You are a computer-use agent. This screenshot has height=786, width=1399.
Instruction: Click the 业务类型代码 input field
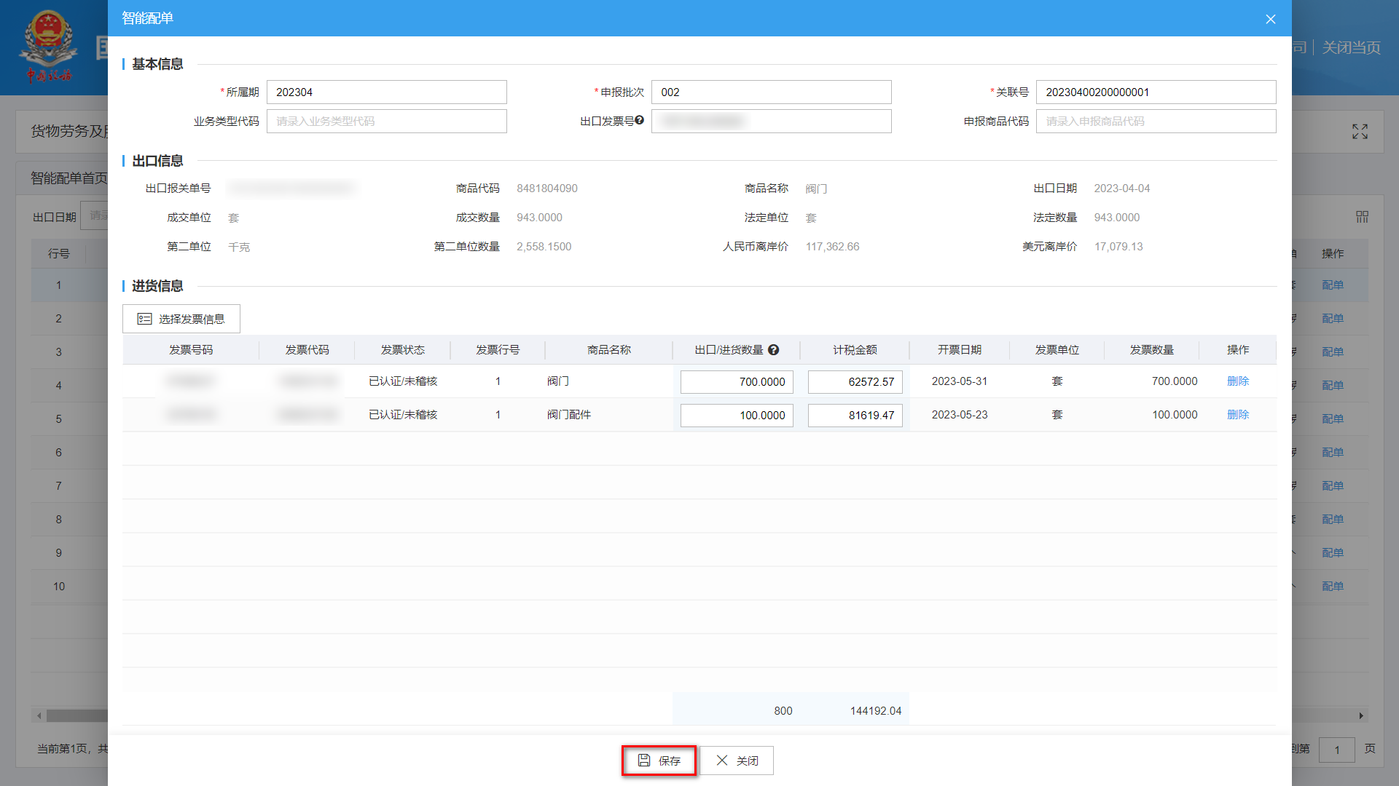point(386,122)
